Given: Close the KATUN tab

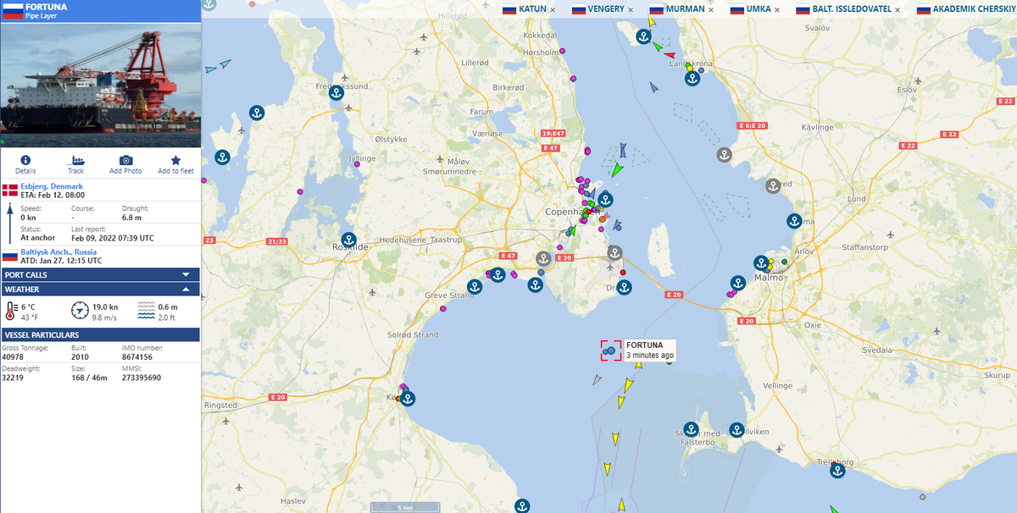Looking at the screenshot, I should [x=553, y=10].
